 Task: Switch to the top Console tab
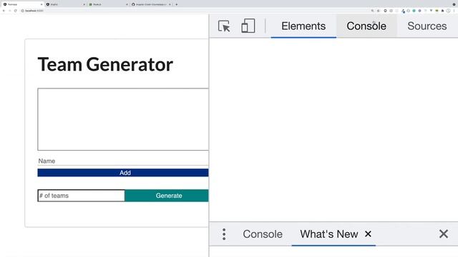(x=366, y=26)
